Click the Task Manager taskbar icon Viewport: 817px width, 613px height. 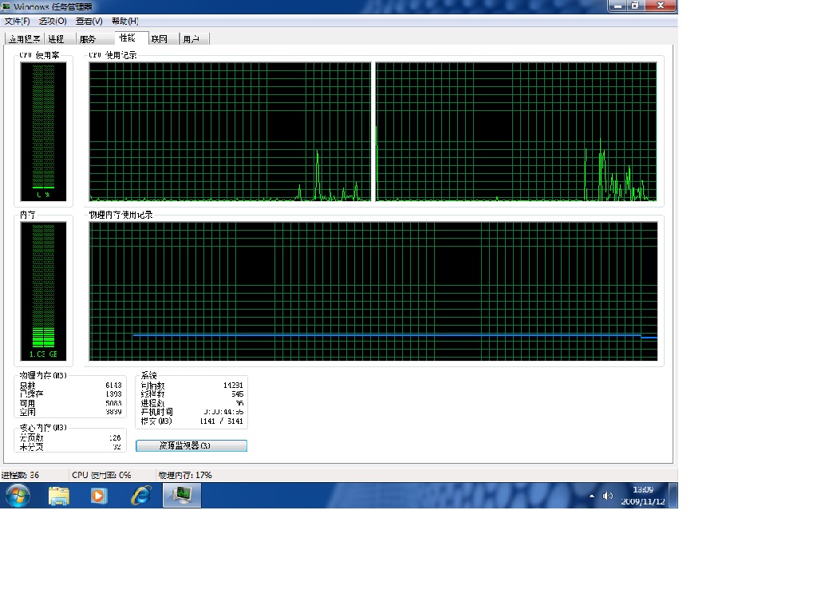point(183,496)
